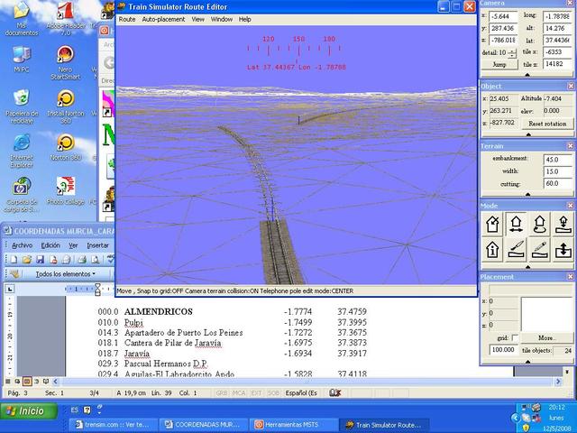Activate the rotate object mode icon

pyautogui.click(x=539, y=224)
